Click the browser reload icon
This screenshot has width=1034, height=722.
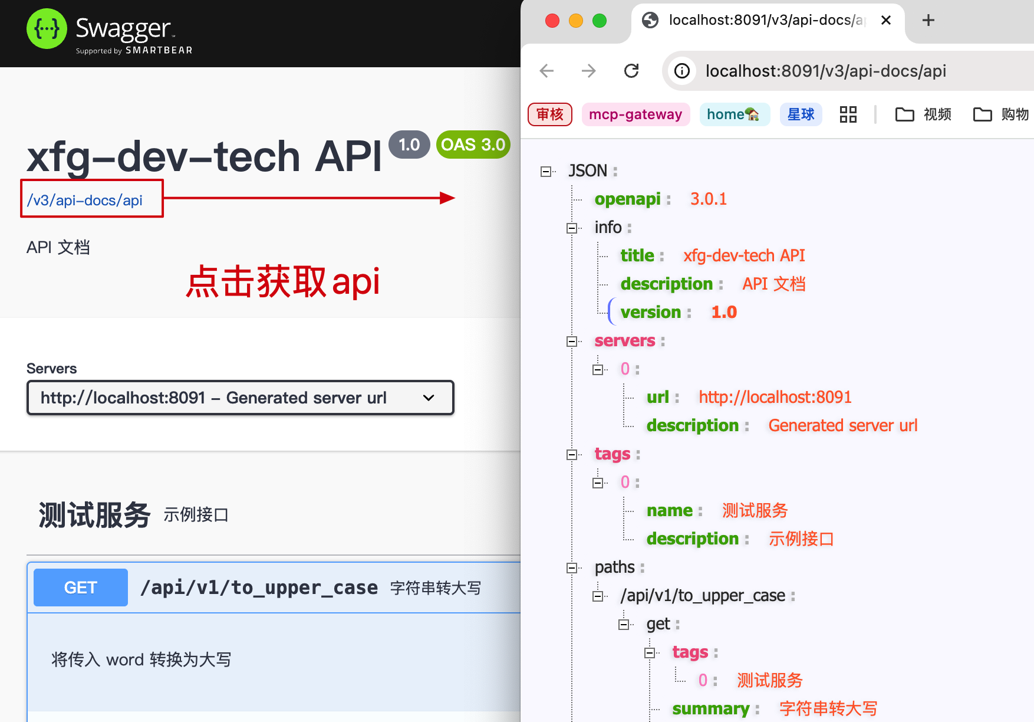click(631, 71)
